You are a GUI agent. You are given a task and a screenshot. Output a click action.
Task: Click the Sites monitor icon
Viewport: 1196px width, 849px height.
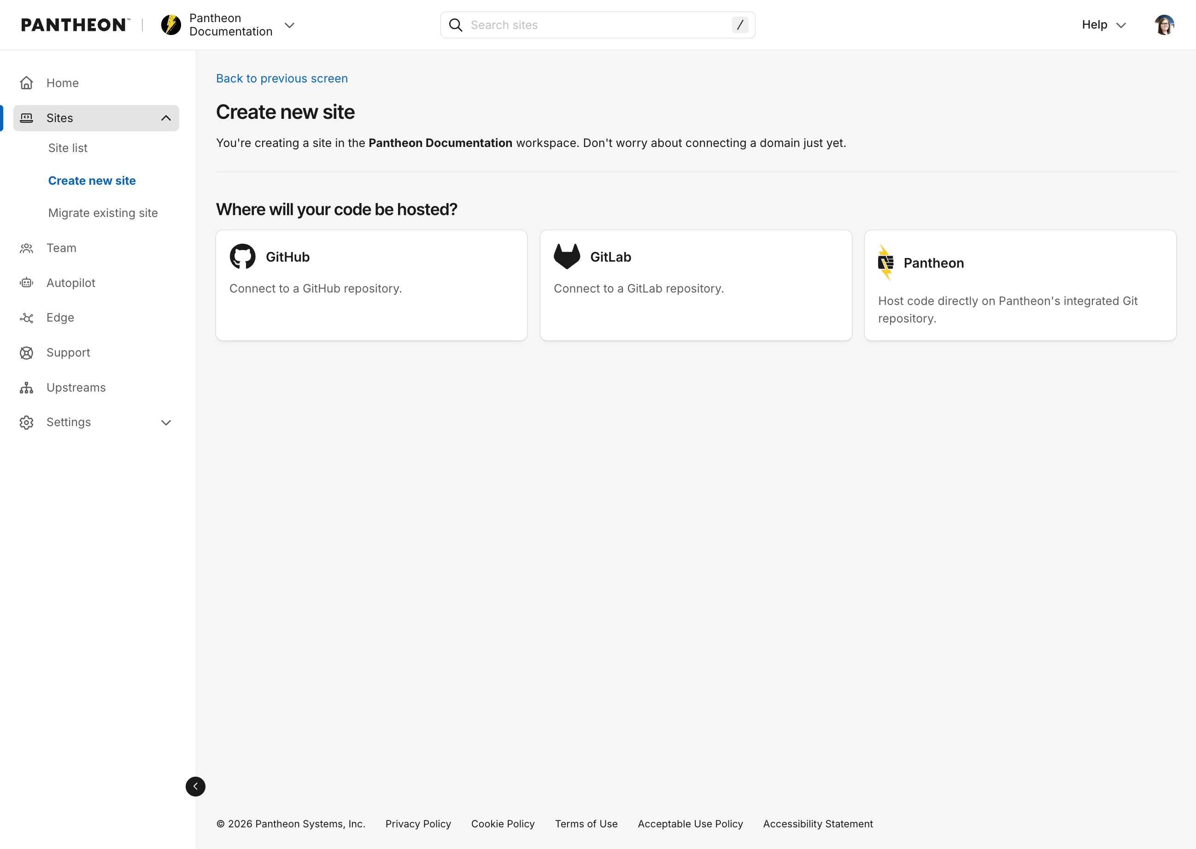27,118
